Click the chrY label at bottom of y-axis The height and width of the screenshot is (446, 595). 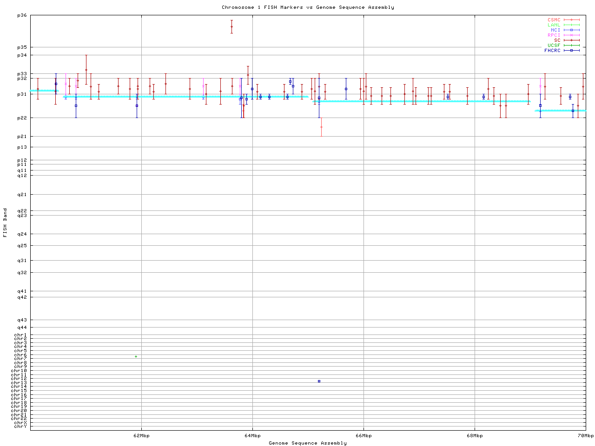click(20, 426)
